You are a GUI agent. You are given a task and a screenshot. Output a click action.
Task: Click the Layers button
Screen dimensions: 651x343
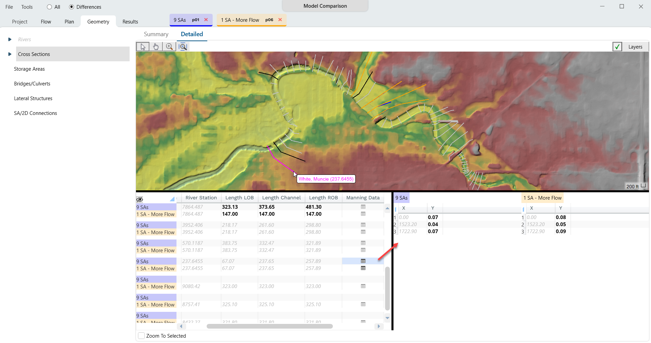point(635,47)
